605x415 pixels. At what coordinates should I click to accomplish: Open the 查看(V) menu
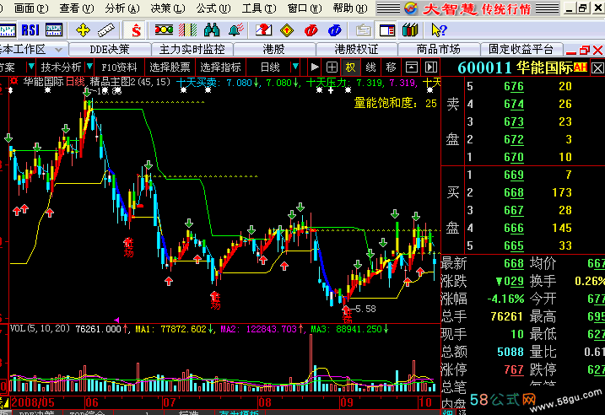point(77,8)
